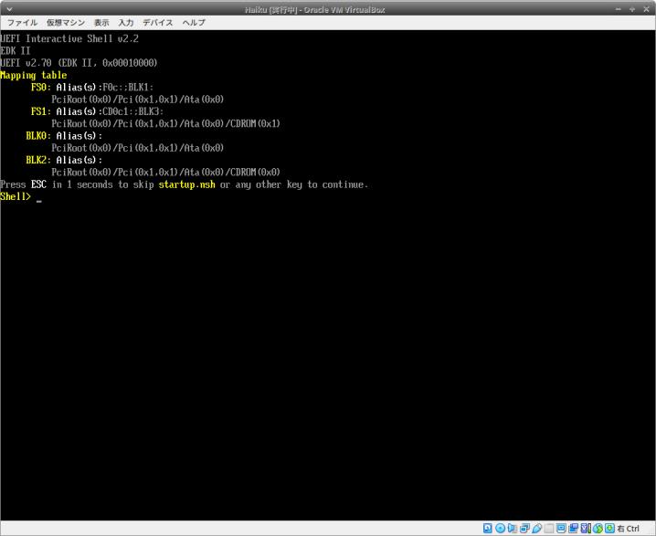Click the gray shared folders status icon
This screenshot has height=536, width=656.
(x=549, y=529)
